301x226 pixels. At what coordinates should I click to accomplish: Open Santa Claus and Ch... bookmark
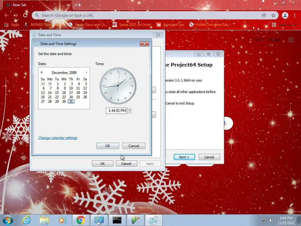(88, 25)
